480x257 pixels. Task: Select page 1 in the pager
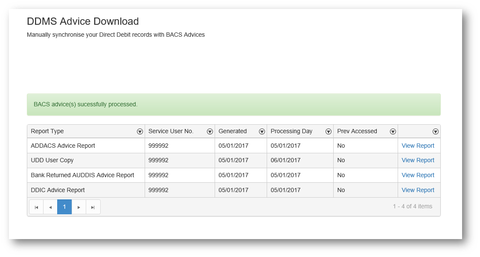tap(64, 207)
